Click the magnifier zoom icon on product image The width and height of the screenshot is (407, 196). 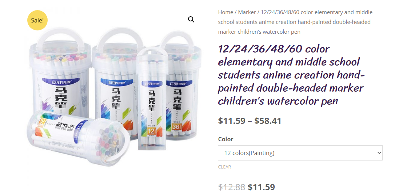click(191, 20)
